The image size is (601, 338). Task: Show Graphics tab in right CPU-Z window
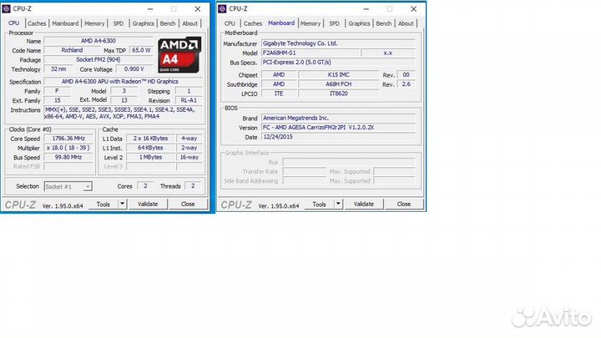point(359,23)
